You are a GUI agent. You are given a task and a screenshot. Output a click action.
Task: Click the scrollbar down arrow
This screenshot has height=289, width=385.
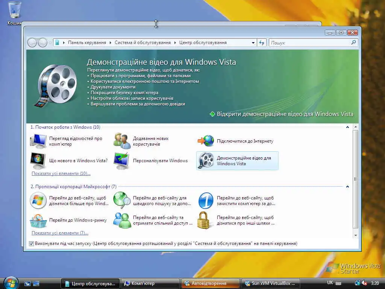click(x=355, y=236)
